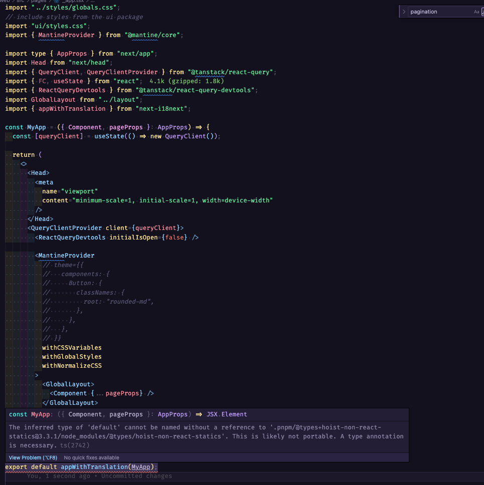Expand the replace toggle chevron in find widget
Image resolution: width=484 pixels, height=485 pixels.
coord(404,12)
